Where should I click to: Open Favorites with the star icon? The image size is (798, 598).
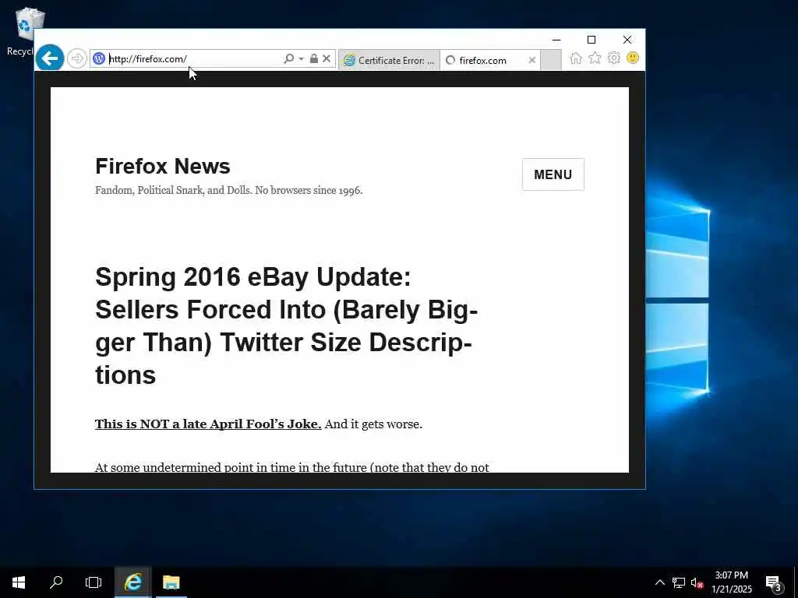click(595, 58)
